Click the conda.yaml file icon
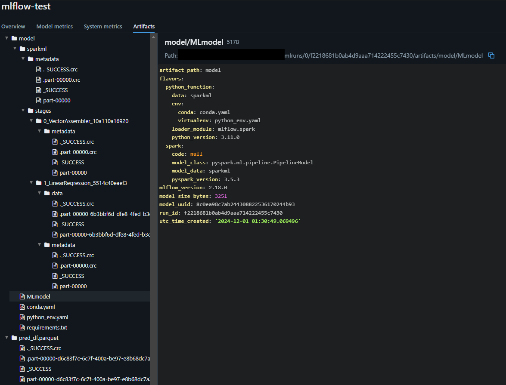 click(22, 307)
